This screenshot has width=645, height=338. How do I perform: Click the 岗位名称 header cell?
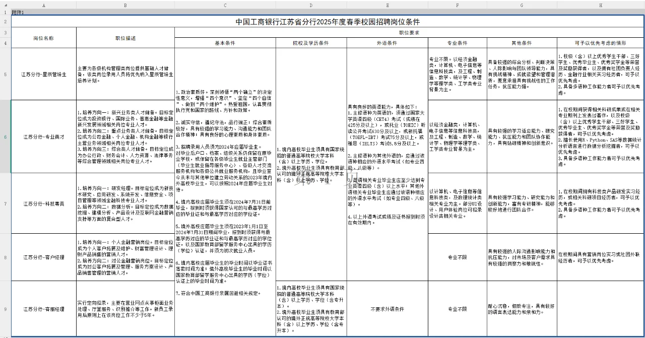coord(43,38)
